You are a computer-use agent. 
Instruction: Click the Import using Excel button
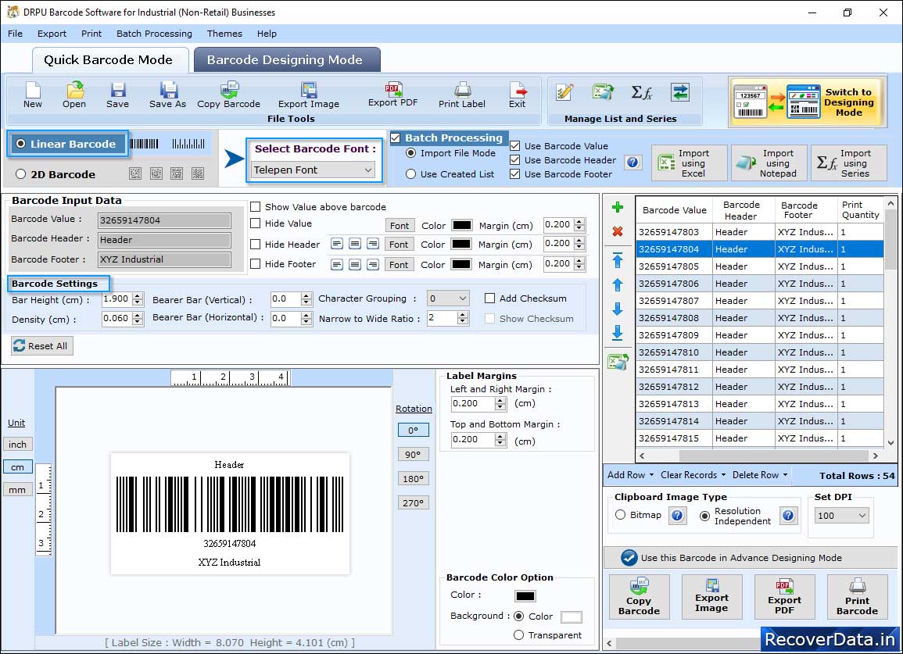(x=690, y=163)
